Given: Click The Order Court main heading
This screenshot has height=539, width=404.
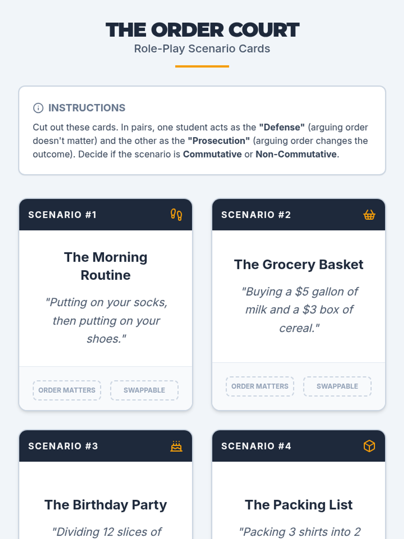Looking at the screenshot, I should 202,30.
